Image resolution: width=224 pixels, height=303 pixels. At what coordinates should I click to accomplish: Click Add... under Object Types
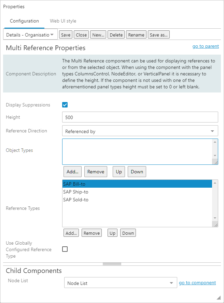(x=72, y=172)
